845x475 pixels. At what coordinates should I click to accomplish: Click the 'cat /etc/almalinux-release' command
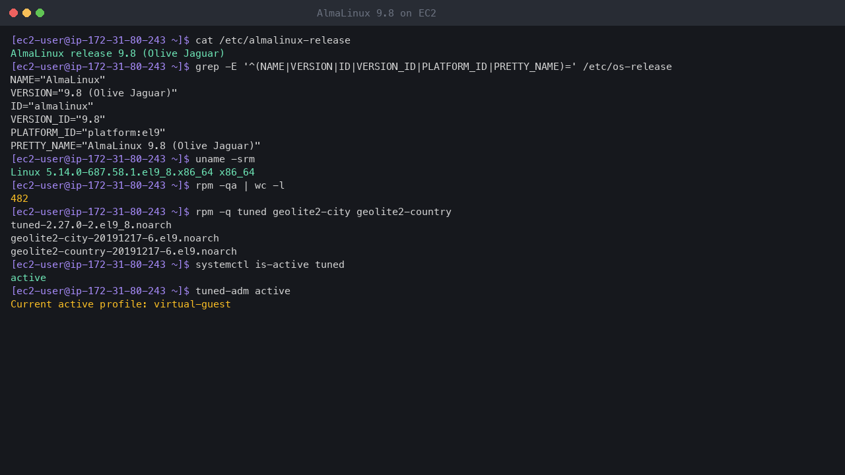273,40
